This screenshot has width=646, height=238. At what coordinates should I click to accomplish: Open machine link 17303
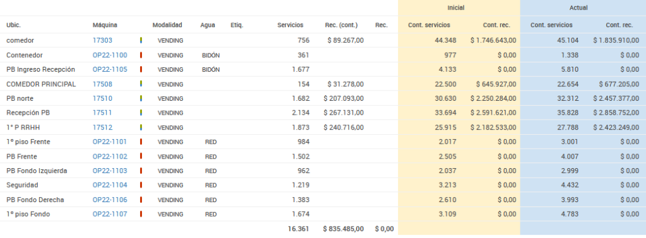tap(102, 40)
